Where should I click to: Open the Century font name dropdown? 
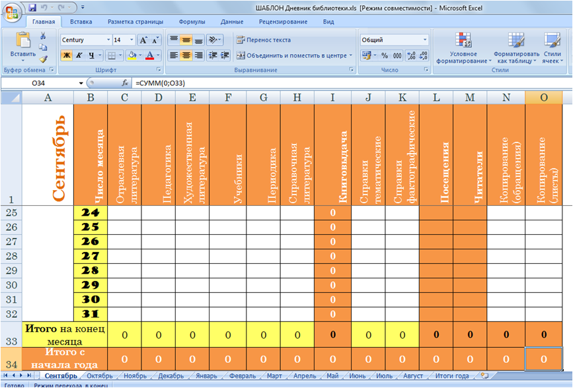108,40
